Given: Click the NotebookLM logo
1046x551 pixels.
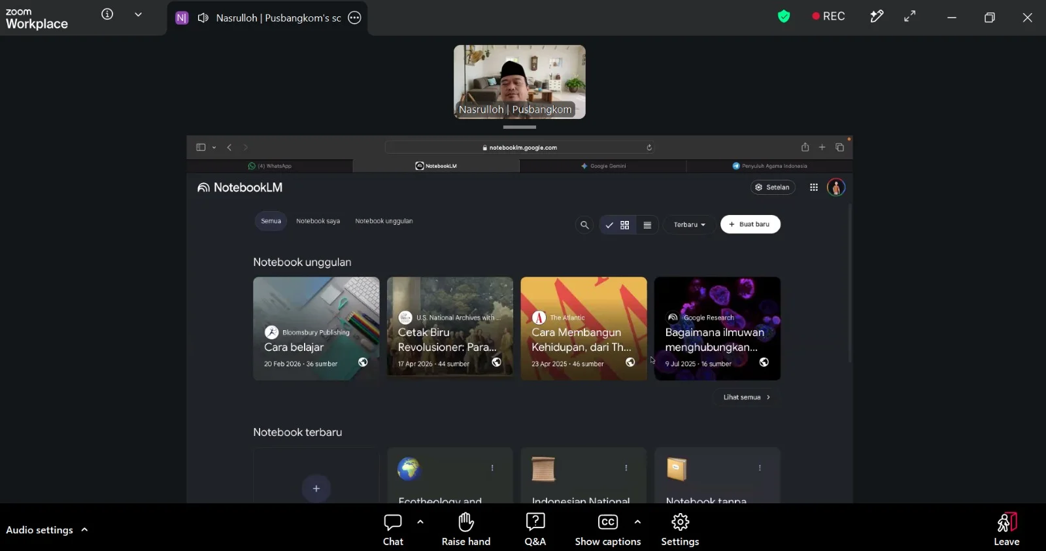Looking at the screenshot, I should coord(240,188).
